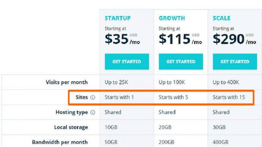Click 'Up to 100K' visits cell

point(172,82)
